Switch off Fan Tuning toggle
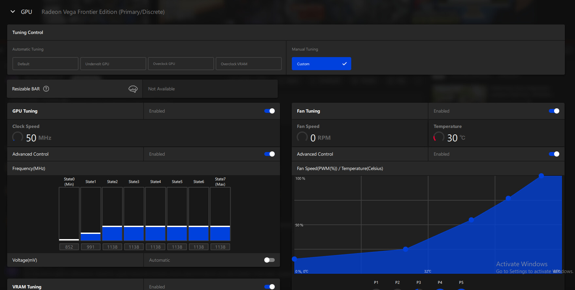Image resolution: width=575 pixels, height=290 pixels. click(x=554, y=111)
